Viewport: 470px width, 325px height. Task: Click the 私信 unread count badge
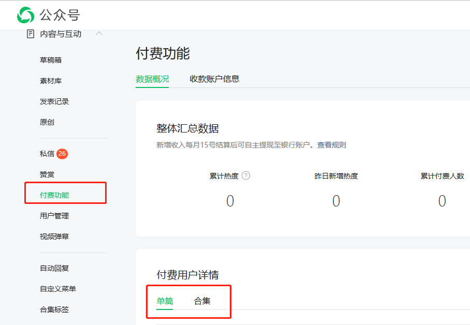tap(63, 154)
